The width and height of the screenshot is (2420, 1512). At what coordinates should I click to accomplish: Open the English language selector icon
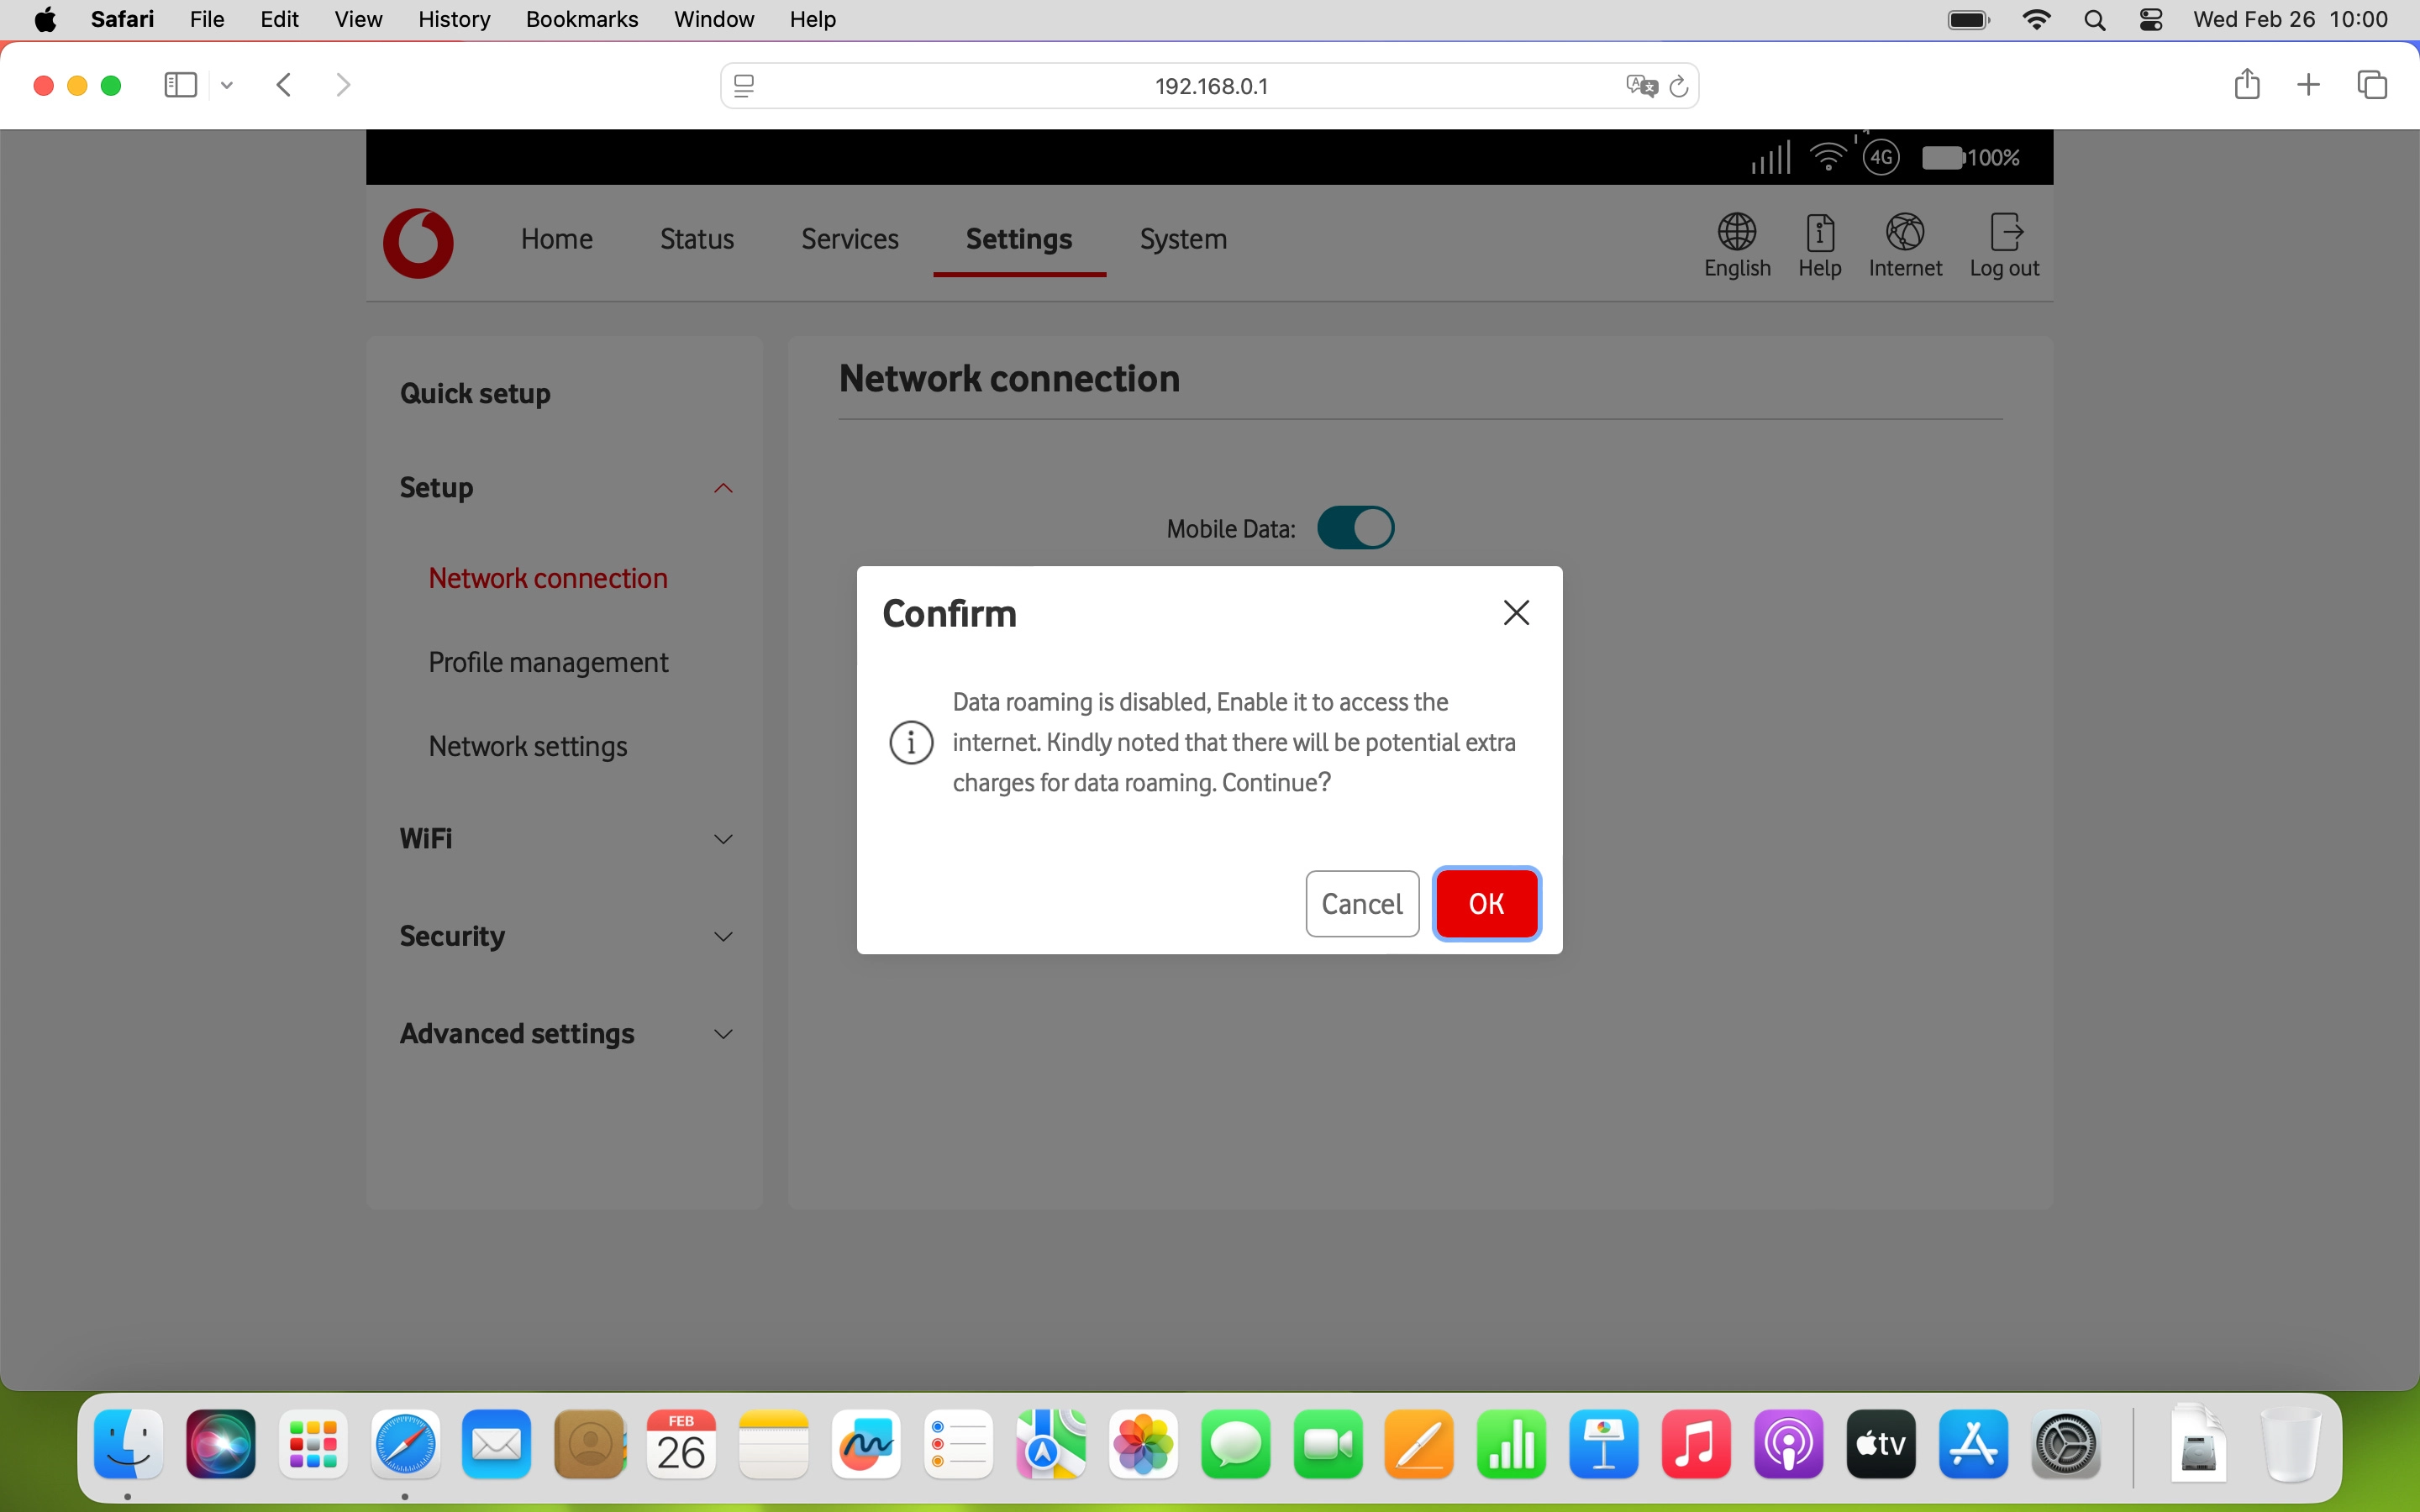[x=1737, y=233]
